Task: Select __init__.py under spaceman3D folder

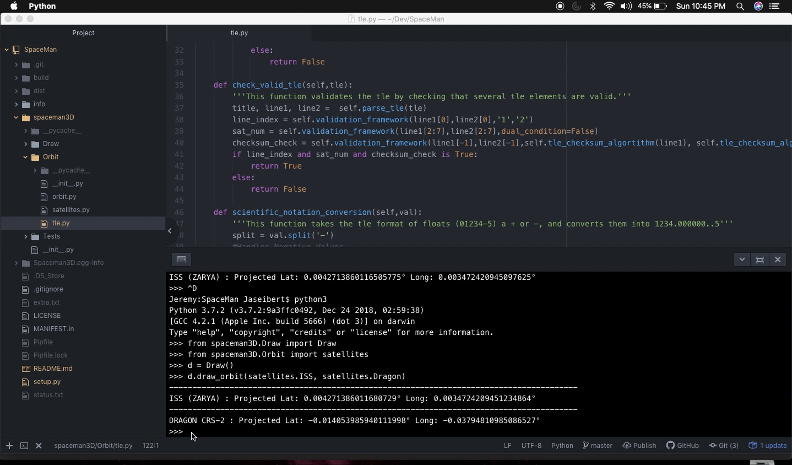Action: coord(58,249)
